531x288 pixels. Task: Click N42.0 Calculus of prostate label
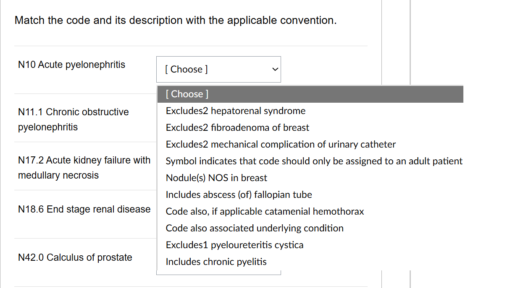75,257
